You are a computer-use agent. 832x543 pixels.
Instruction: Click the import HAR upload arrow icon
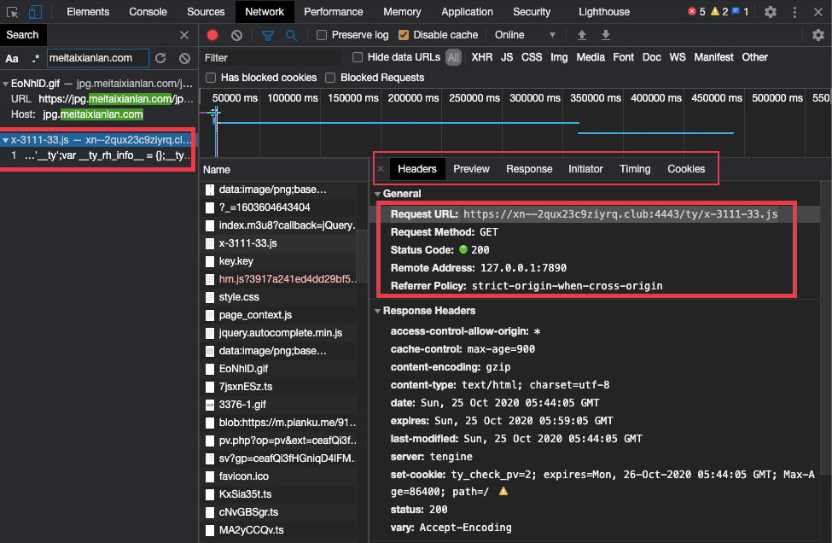coord(582,35)
